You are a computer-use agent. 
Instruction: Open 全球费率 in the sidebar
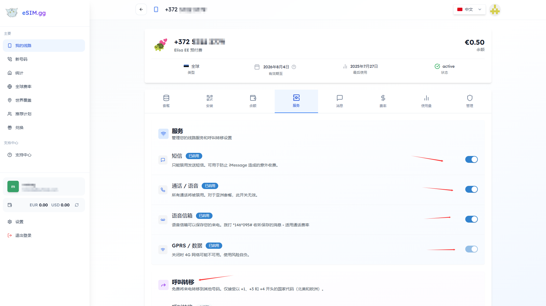tap(23, 87)
